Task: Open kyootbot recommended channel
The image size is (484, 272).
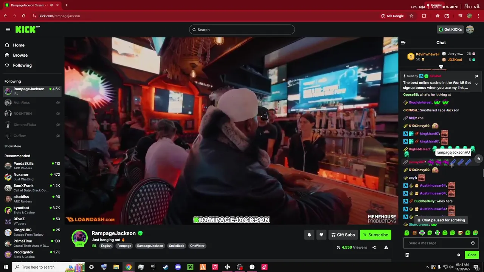Action: point(32,210)
